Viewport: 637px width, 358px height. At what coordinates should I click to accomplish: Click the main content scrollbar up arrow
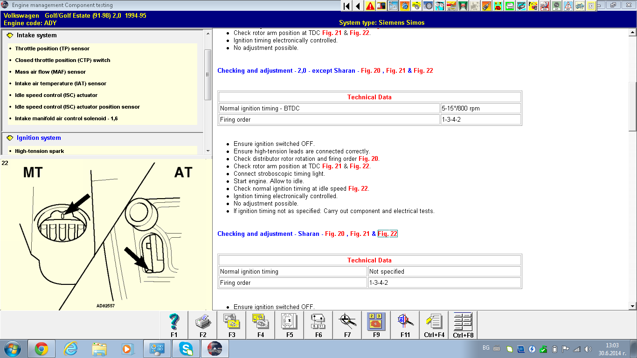tap(633, 32)
